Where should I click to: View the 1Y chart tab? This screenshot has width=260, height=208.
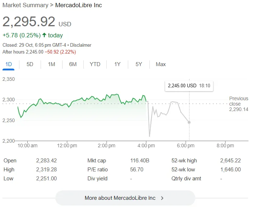click(x=117, y=64)
